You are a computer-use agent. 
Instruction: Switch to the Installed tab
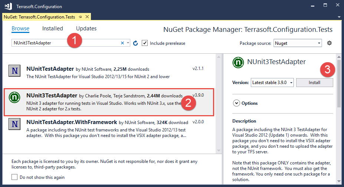53,29
